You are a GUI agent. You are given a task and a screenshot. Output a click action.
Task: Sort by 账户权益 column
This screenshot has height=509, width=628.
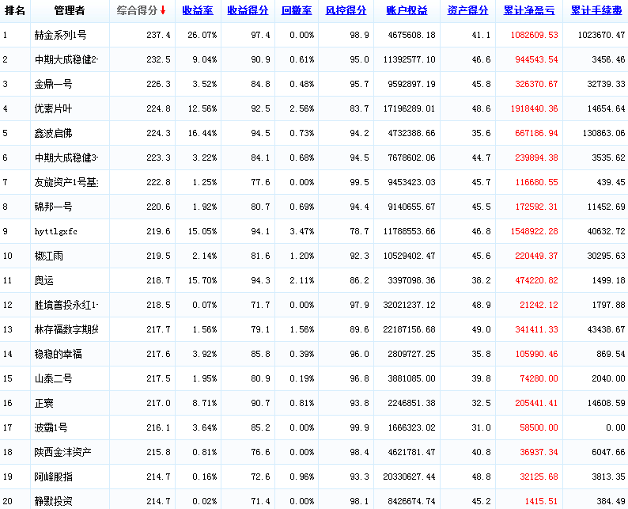pyautogui.click(x=407, y=10)
